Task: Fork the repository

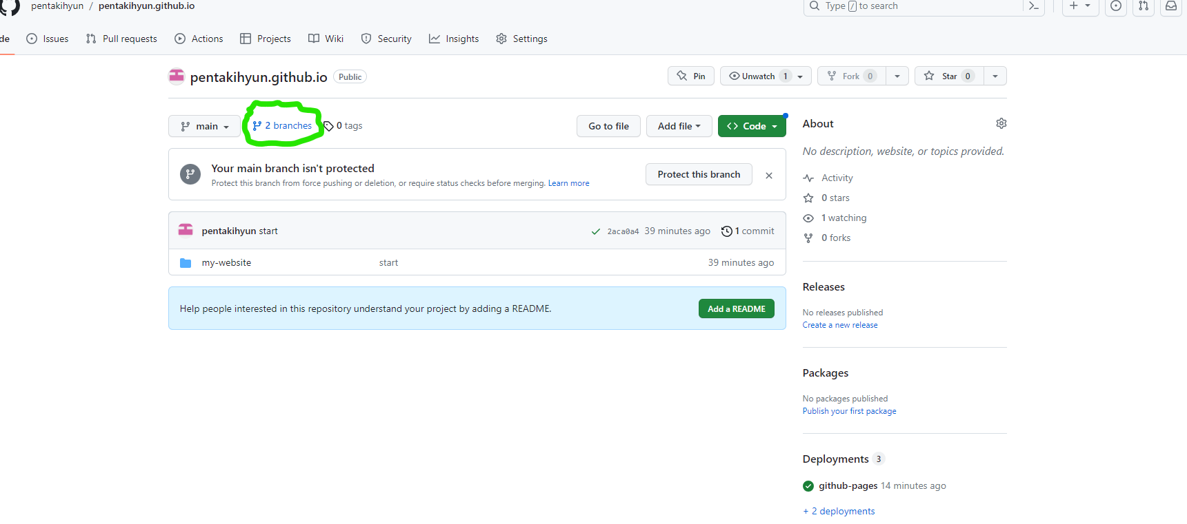Action: pyautogui.click(x=852, y=76)
